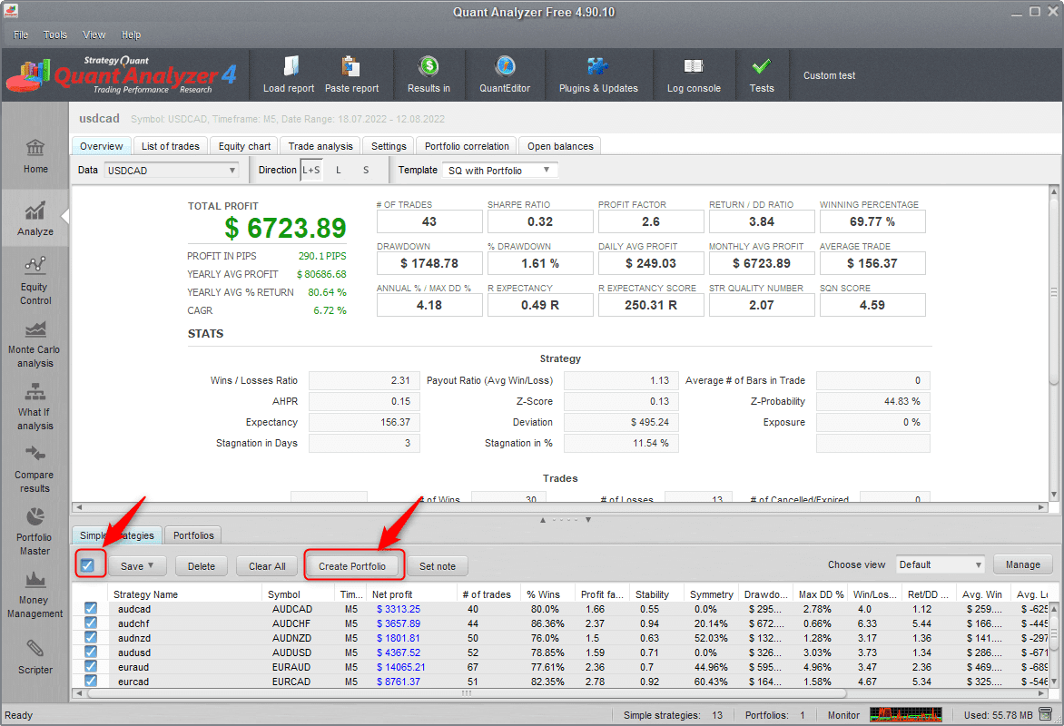Select L+S direction toggle
The width and height of the screenshot is (1064, 726).
tap(310, 170)
